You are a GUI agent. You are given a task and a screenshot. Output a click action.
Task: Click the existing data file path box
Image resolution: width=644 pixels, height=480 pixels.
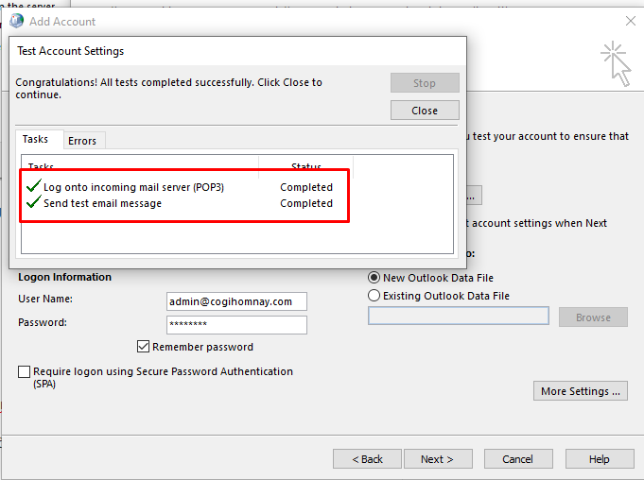coord(458,317)
